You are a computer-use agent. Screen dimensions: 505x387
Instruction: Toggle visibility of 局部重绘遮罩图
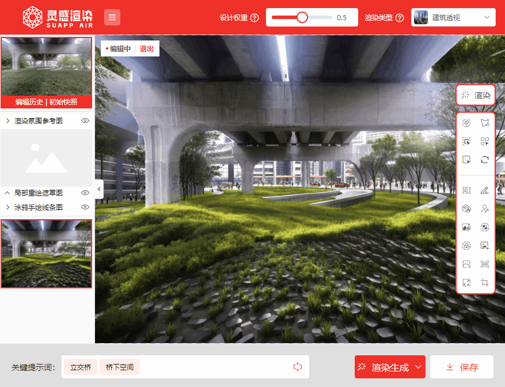(85, 193)
